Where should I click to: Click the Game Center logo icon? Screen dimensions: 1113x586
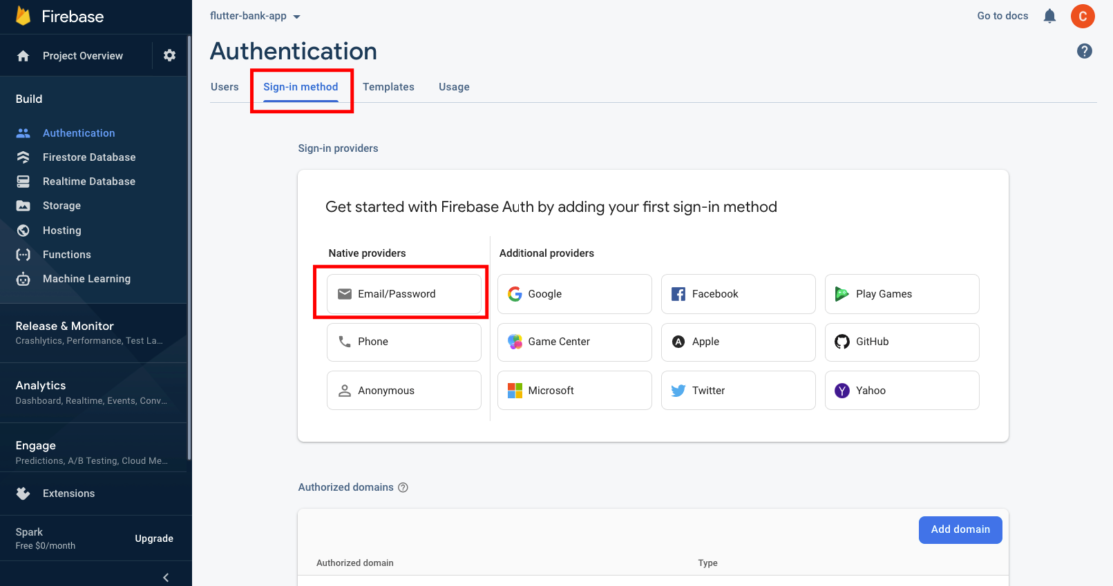coord(515,342)
